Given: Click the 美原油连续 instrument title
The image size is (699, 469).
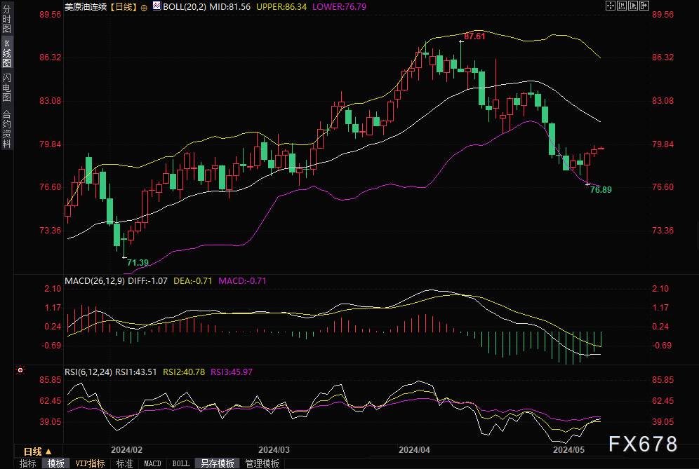Looking at the screenshot, I should click(x=86, y=7).
